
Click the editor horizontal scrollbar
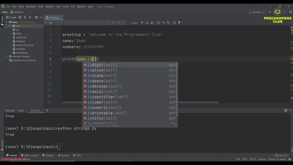click(x=141, y=102)
